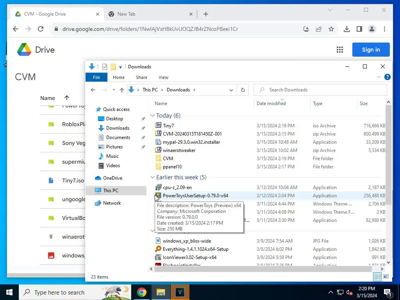Open a new Chrome tab with plus button
The image size is (400, 300).
pyautogui.click(x=206, y=14)
